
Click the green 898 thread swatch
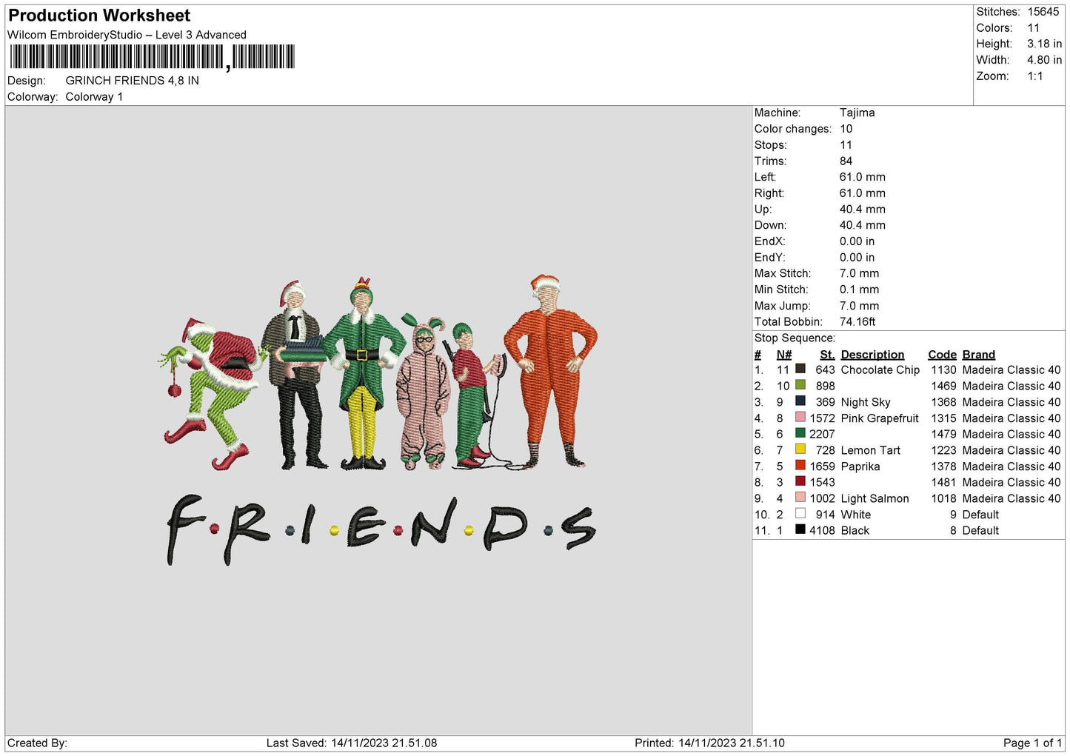800,385
